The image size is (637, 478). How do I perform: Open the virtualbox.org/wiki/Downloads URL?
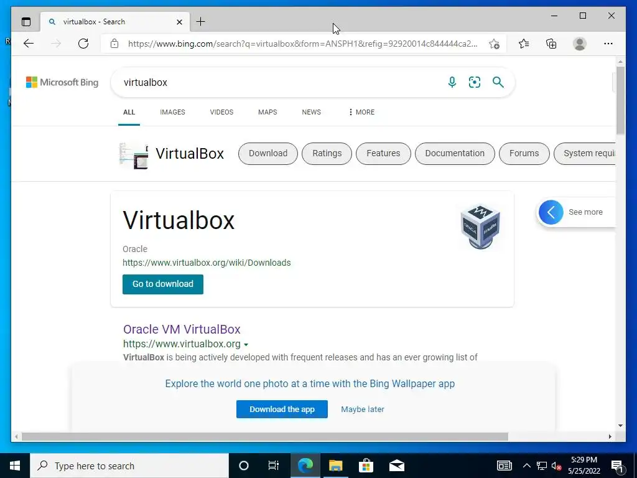(207, 263)
